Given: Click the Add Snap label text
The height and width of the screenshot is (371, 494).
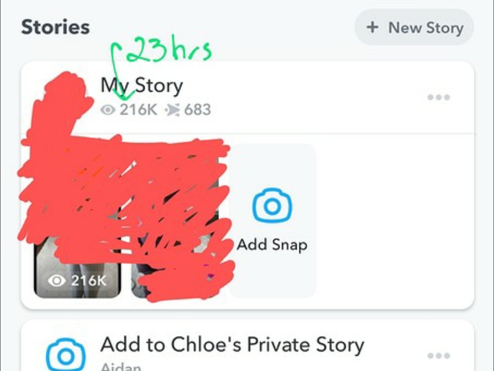Looking at the screenshot, I should (x=272, y=245).
